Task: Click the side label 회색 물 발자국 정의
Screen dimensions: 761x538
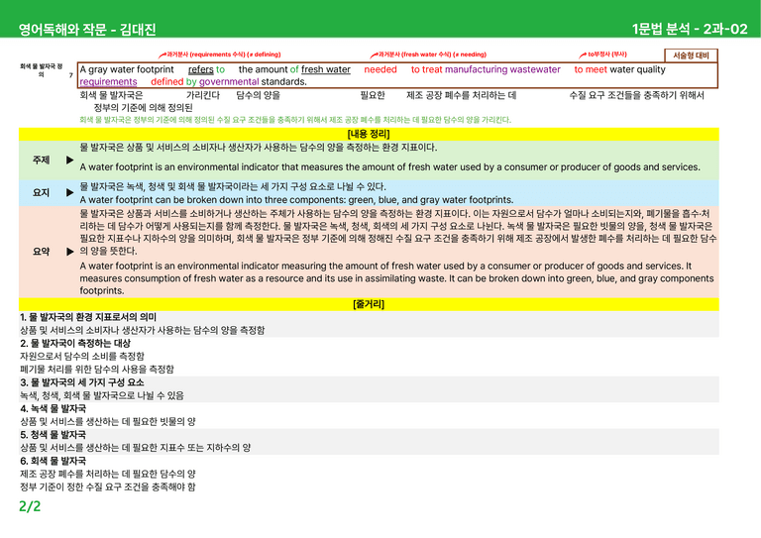Action: pyautogui.click(x=42, y=70)
